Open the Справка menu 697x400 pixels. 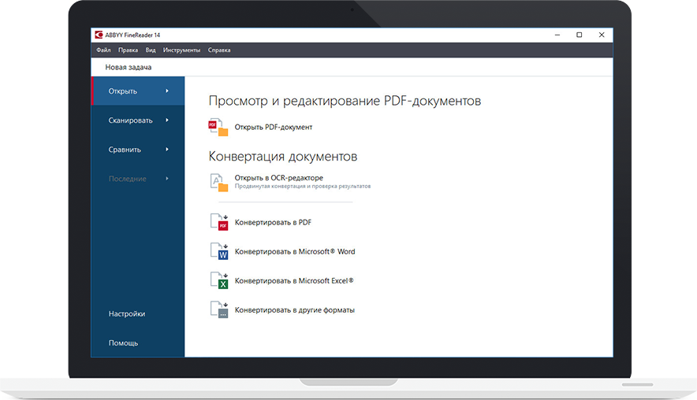click(219, 50)
